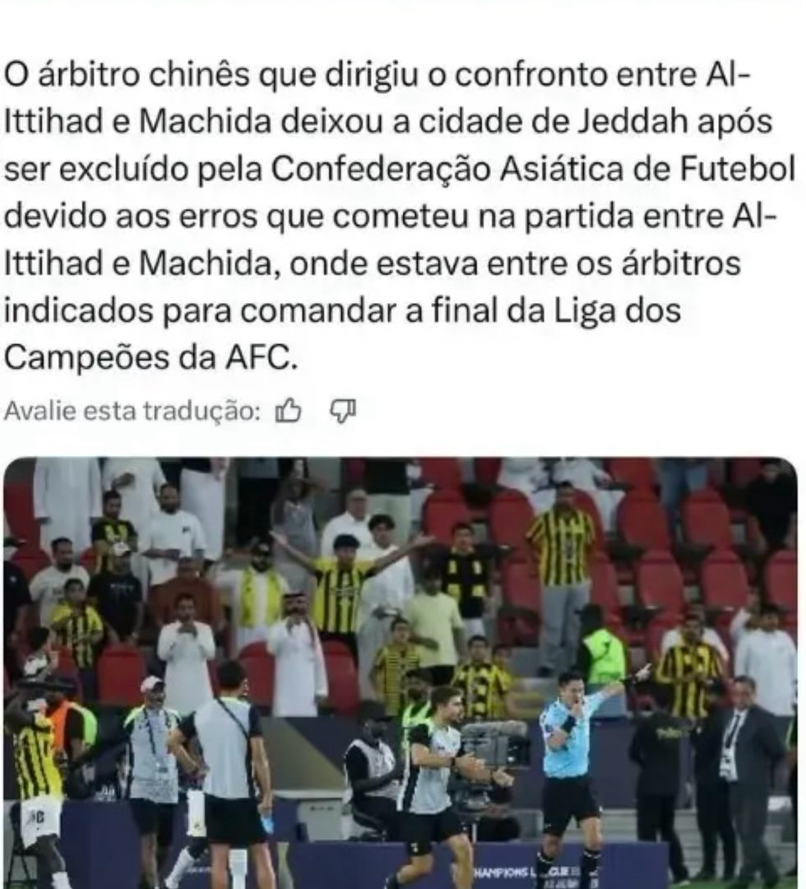Rate the translation with thumbs down

click(343, 411)
